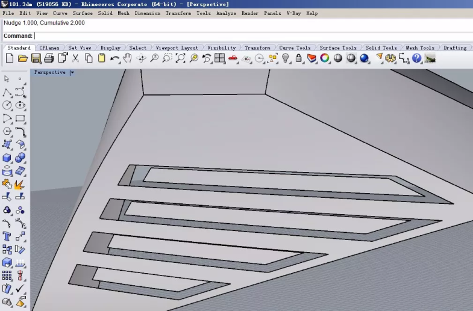473x311 pixels.
Task: Select the Circle tool in left toolbar
Action: tap(7, 105)
